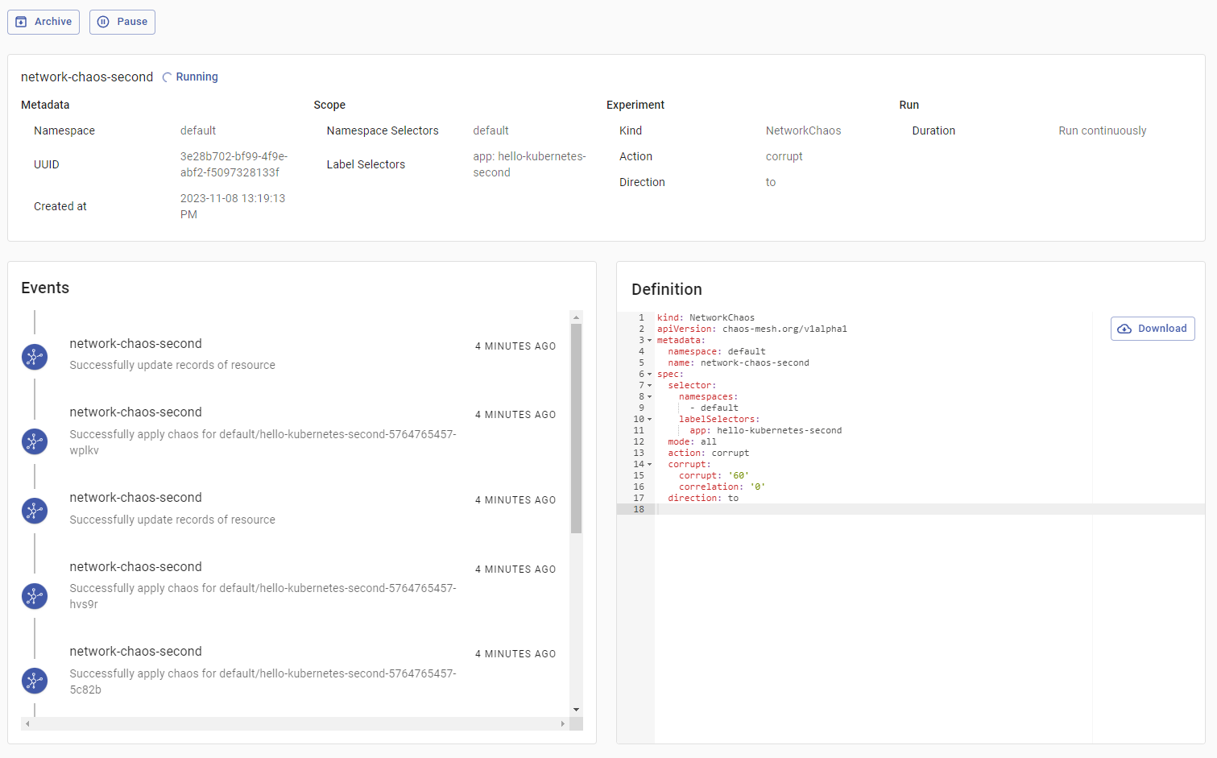1217x758 pixels.
Task: Download the experiment definition
Action: click(x=1153, y=329)
